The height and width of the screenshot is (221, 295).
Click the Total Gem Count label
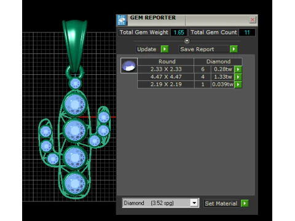214,33
